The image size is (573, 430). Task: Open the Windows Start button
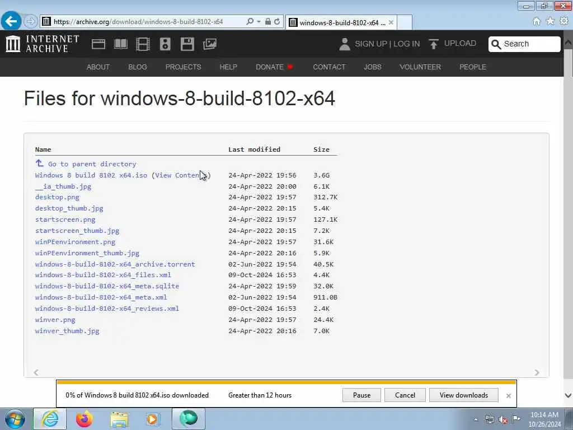pos(15,419)
